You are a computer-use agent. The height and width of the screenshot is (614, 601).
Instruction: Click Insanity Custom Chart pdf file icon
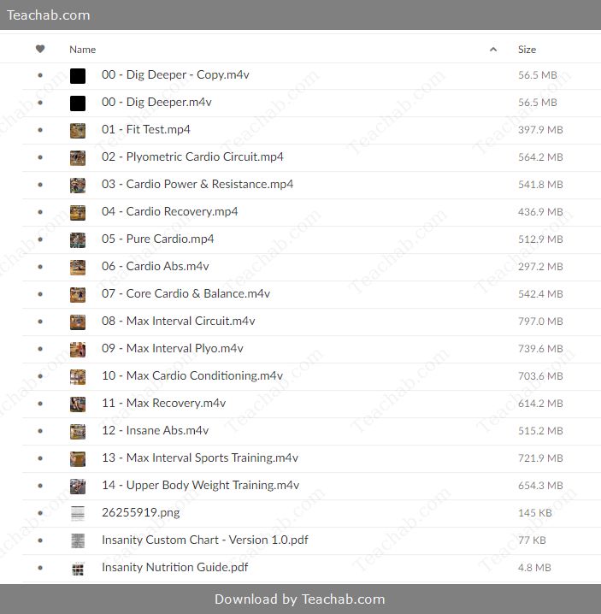pos(78,541)
